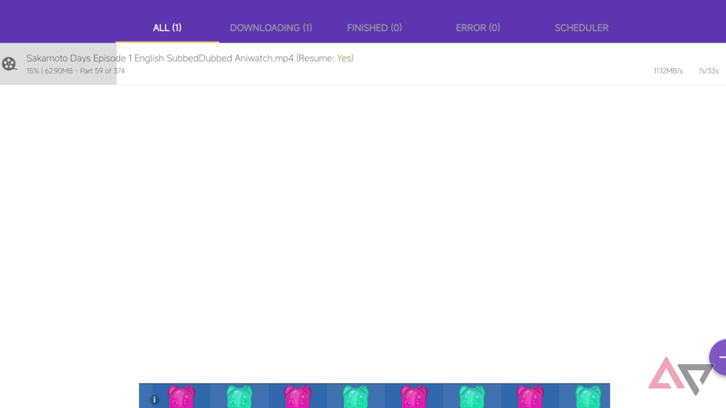Viewport: 726px width, 408px height.
Task: Open the DOWNLOADING (1) tab
Action: point(271,28)
